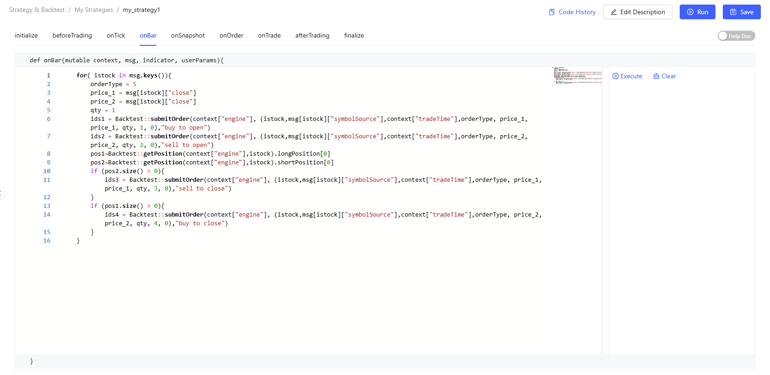The width and height of the screenshot is (770, 375).
Task: Click the Edit Description button
Action: tap(638, 12)
